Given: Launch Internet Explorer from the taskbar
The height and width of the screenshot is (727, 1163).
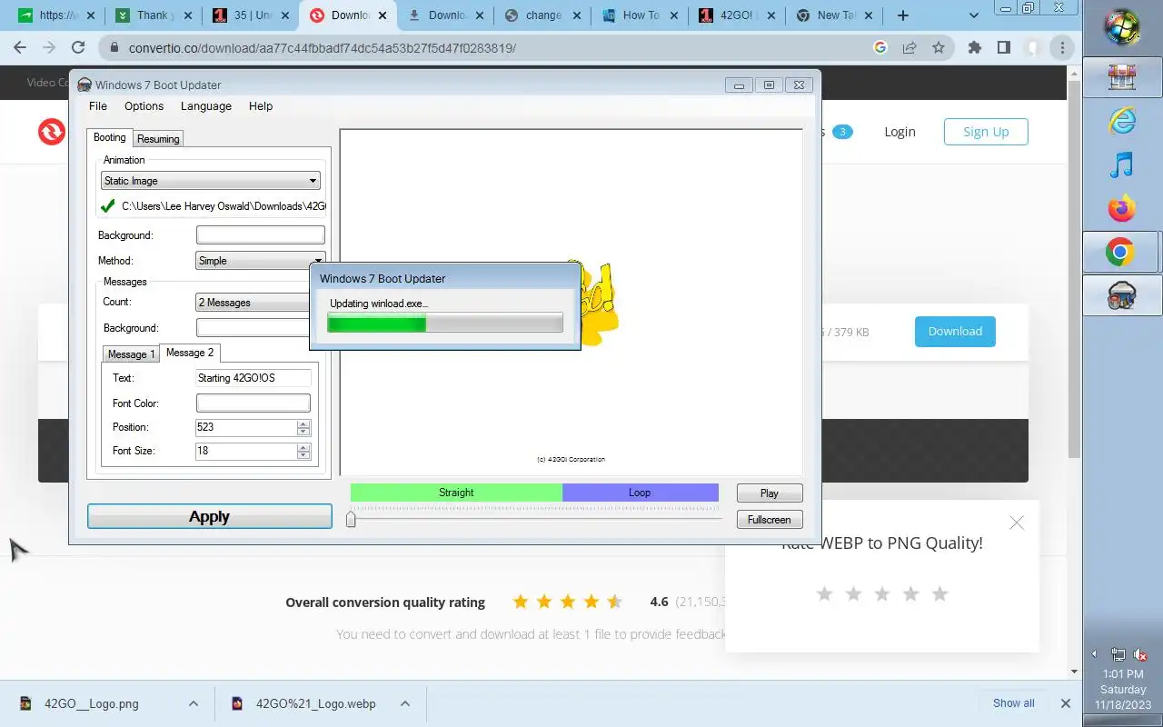Looking at the screenshot, I should click(x=1122, y=120).
